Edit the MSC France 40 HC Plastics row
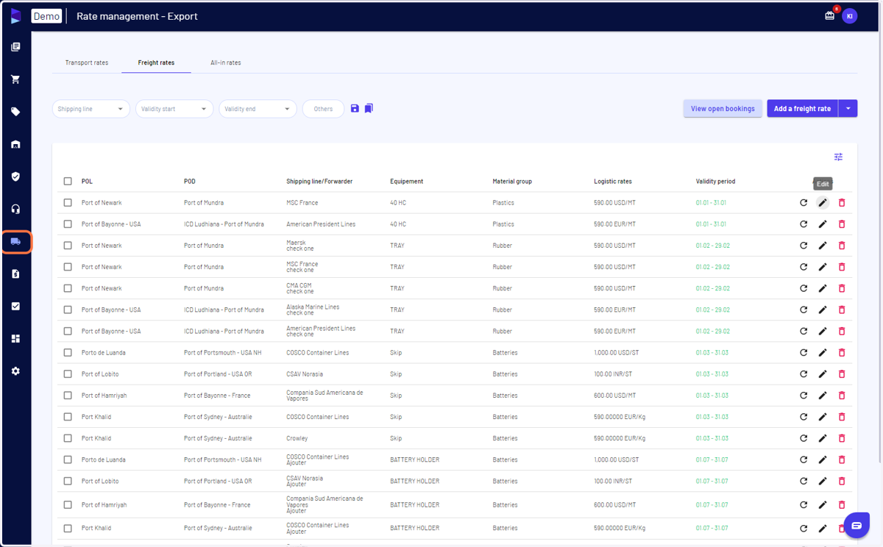 click(x=823, y=202)
